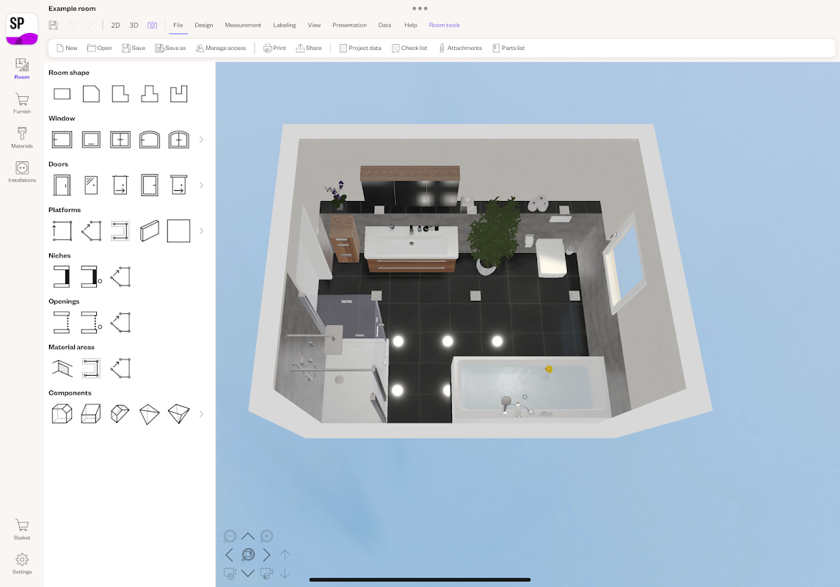Zoom out the 3D view
The height and width of the screenshot is (587, 840).
[230, 536]
